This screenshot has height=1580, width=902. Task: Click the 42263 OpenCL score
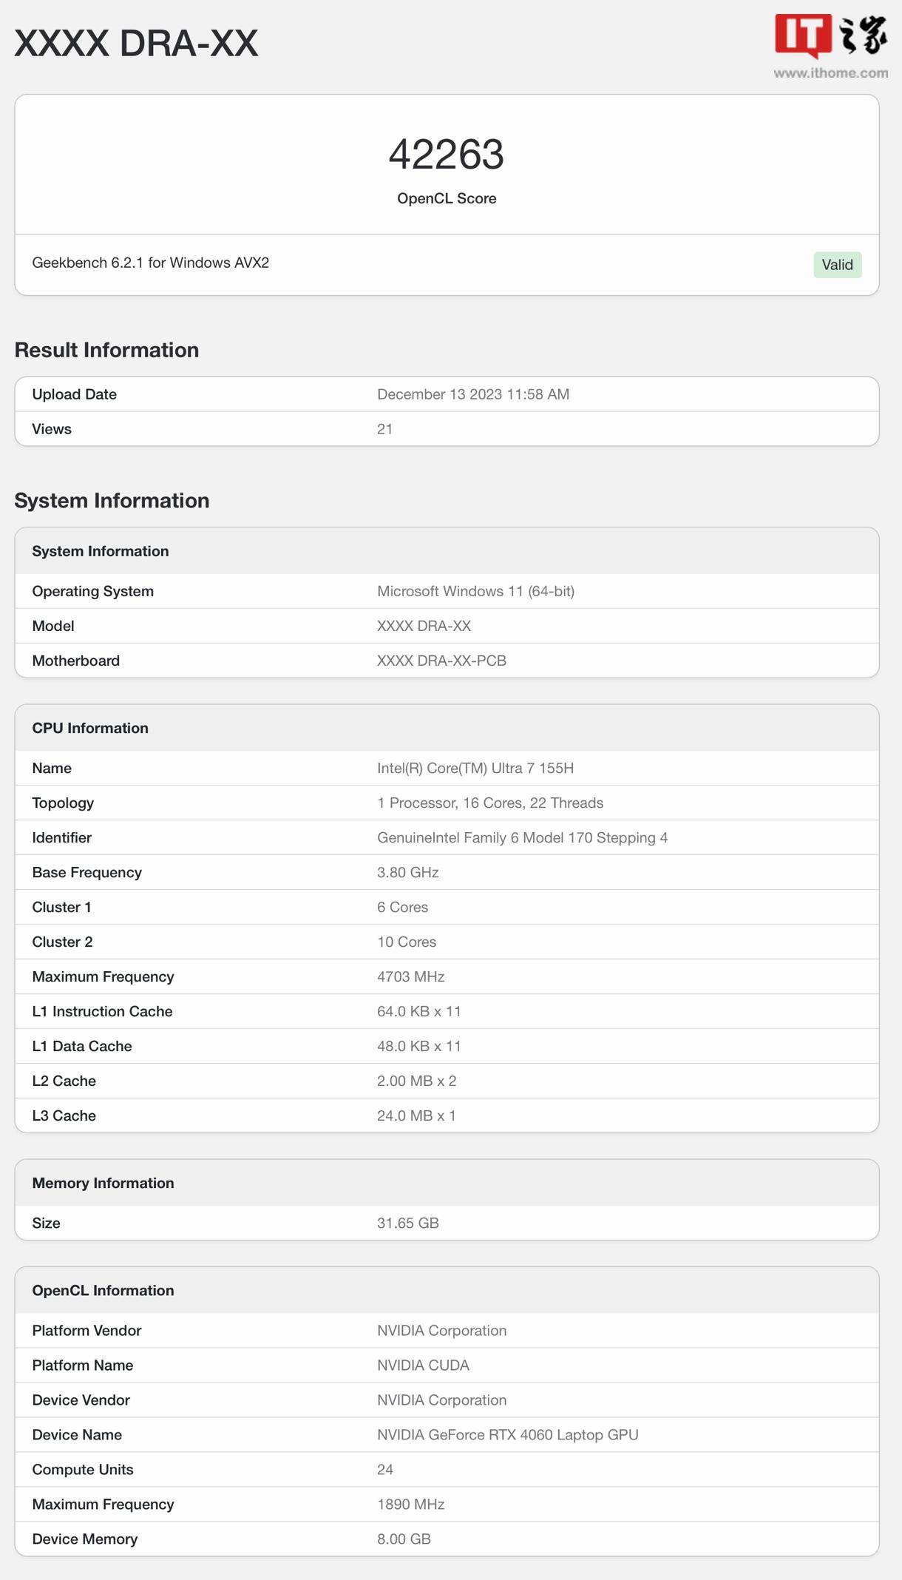pos(447,154)
